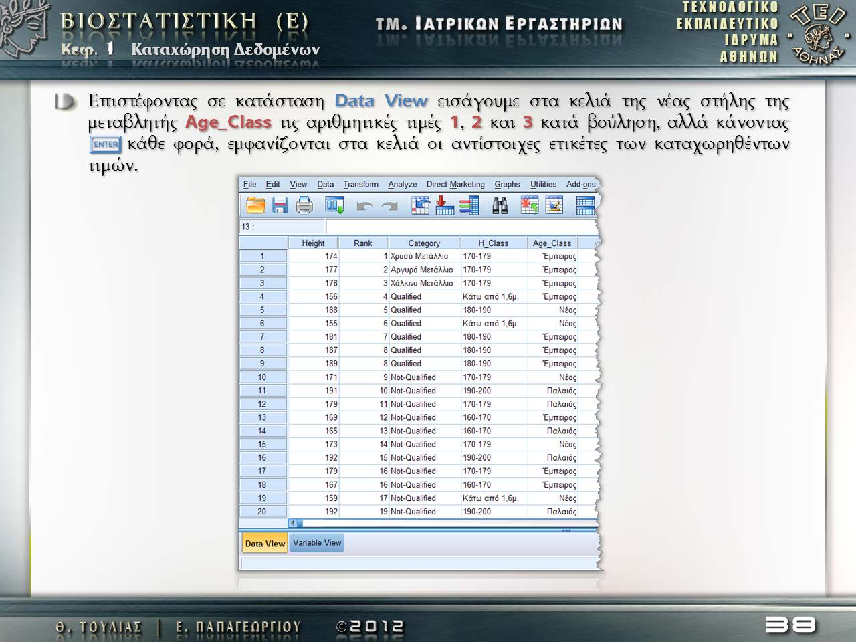The image size is (856, 642).
Task: Open the Analyze menu
Action: (402, 184)
